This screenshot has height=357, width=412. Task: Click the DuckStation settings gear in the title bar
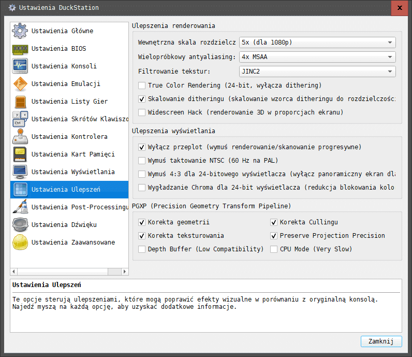point(12,8)
